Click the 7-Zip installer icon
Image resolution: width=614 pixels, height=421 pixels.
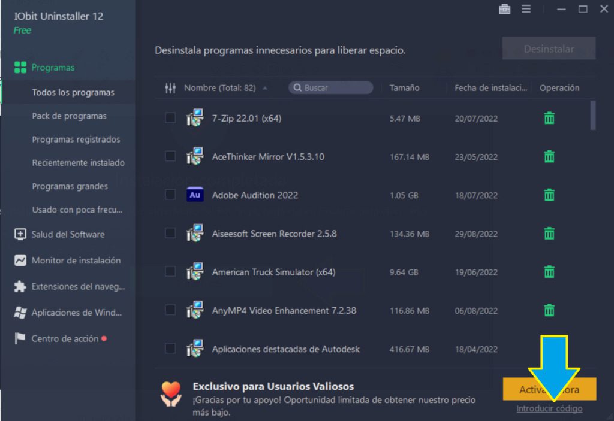(195, 118)
